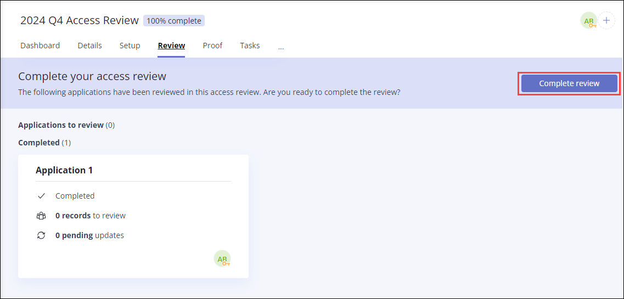Click the Completed section heading
Image resolution: width=624 pixels, height=299 pixels.
(x=44, y=142)
